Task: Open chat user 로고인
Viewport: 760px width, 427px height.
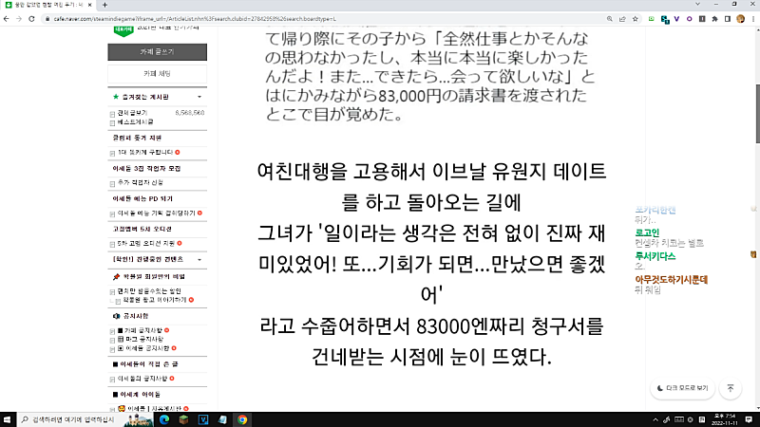Action: pos(647,232)
